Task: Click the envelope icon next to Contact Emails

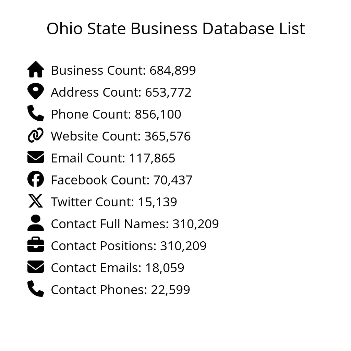Action: pyautogui.click(x=36, y=267)
